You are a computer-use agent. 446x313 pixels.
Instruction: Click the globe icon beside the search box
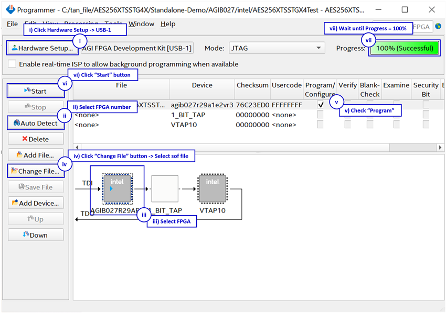click(x=438, y=26)
